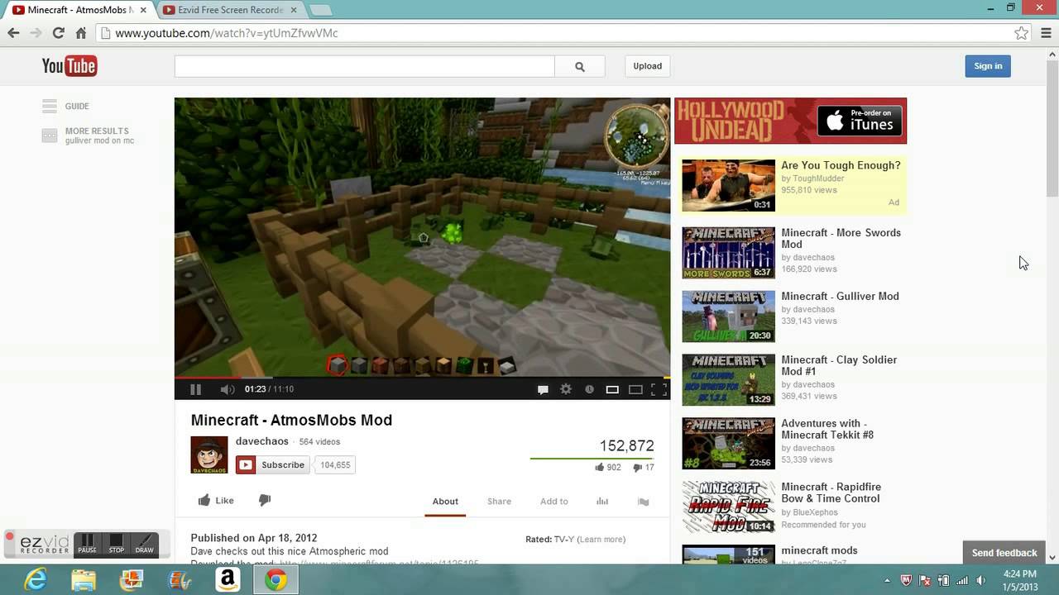Toggle video annotations speech bubble icon
The width and height of the screenshot is (1059, 595).
tap(543, 389)
